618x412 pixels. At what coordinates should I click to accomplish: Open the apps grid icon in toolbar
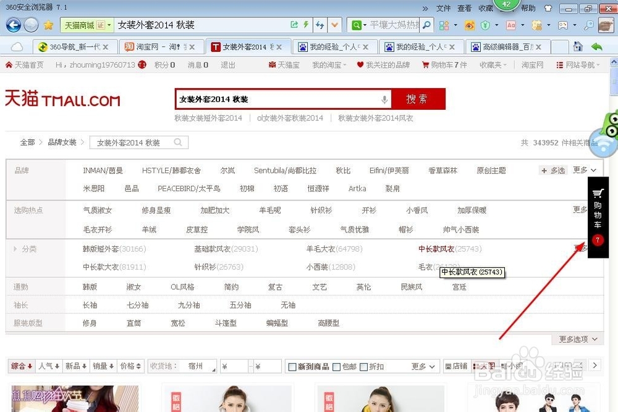(x=444, y=25)
